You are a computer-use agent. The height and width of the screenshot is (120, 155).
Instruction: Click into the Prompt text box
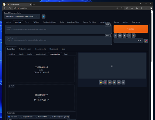point(59,30)
